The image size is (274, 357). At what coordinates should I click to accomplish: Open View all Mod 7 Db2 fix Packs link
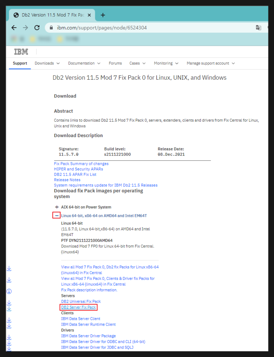pos(110,270)
